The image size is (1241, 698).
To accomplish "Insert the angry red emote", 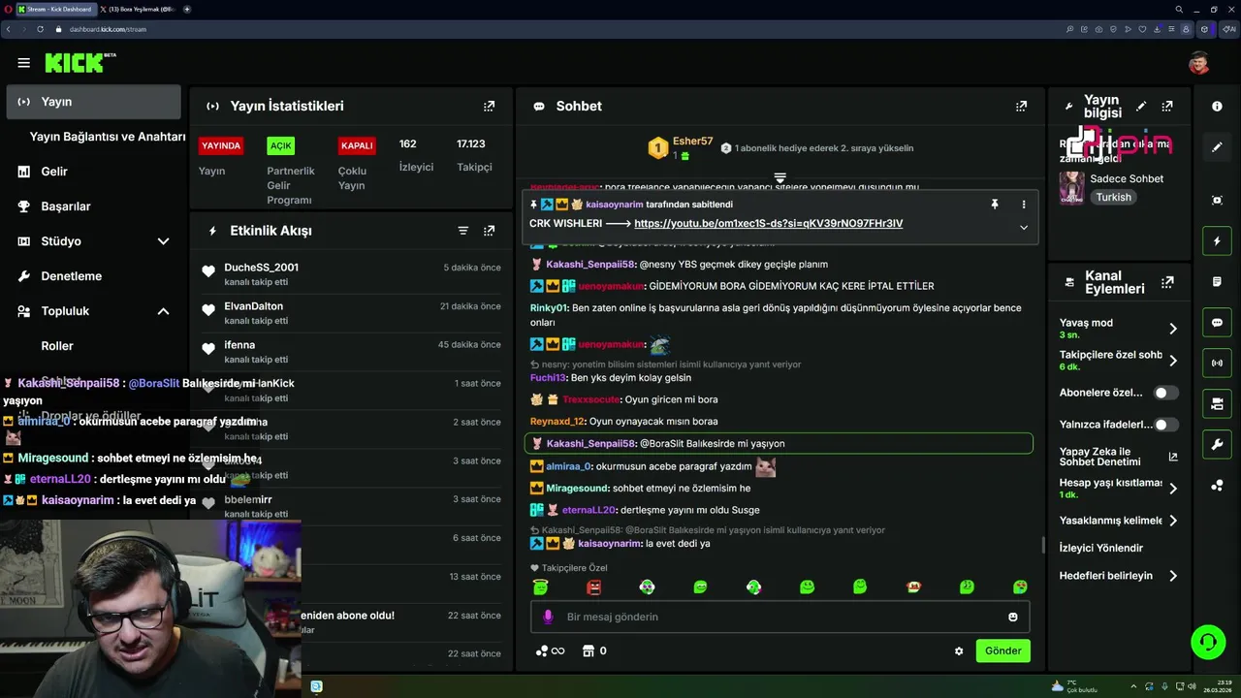I will click(594, 587).
